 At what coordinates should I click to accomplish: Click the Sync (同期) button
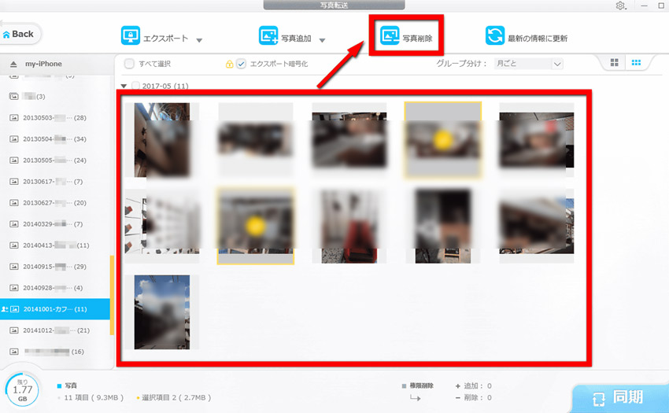click(x=619, y=397)
